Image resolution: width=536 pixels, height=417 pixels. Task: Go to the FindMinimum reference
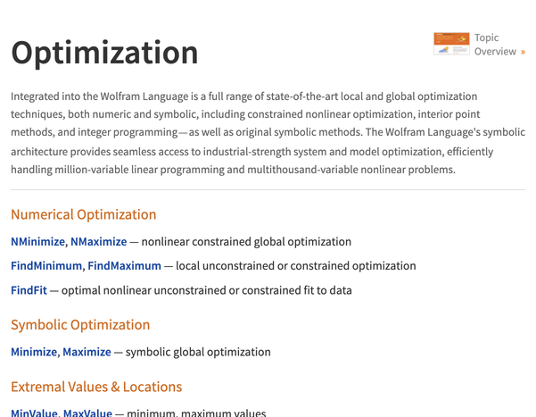[46, 266]
